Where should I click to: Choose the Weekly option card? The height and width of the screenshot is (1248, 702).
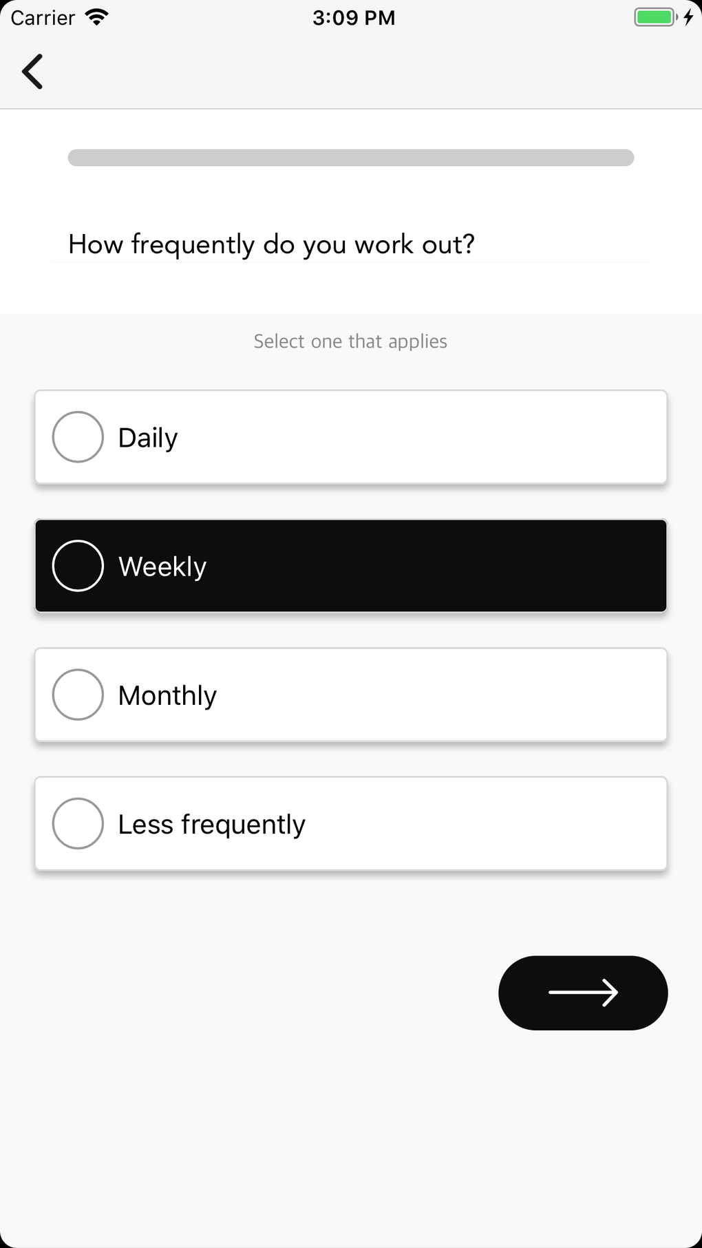(x=413, y=566)
